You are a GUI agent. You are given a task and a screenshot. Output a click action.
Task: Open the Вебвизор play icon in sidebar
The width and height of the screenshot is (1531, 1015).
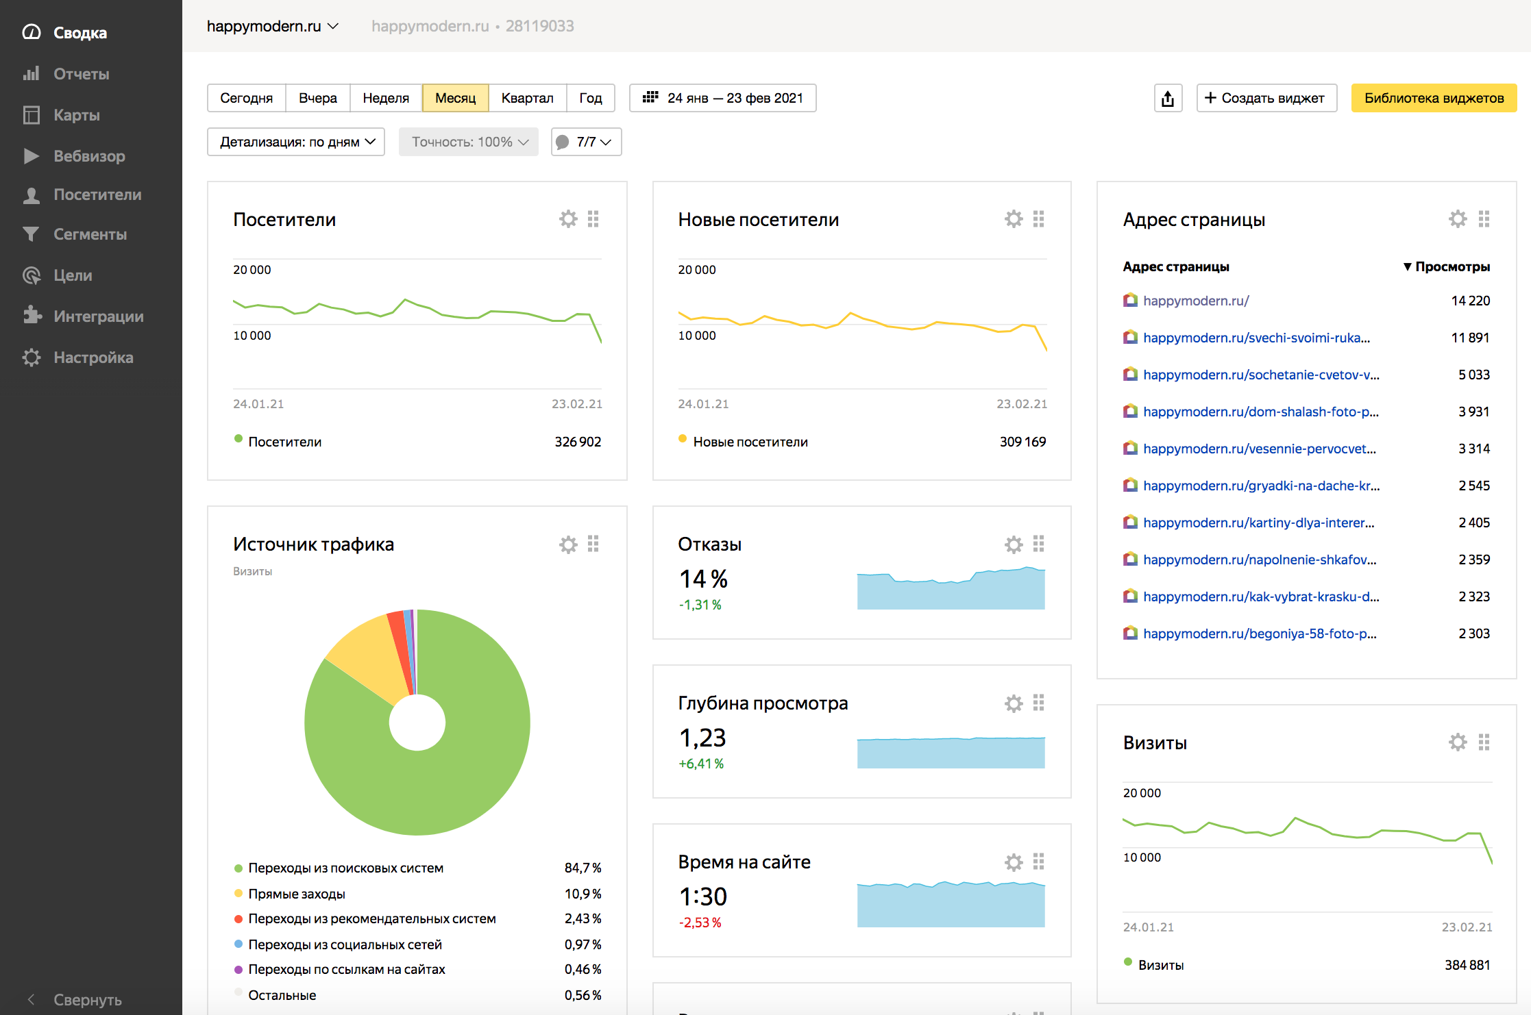tap(31, 156)
